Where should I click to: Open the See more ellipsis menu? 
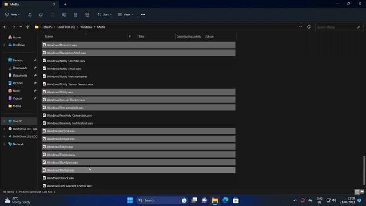coord(143,14)
